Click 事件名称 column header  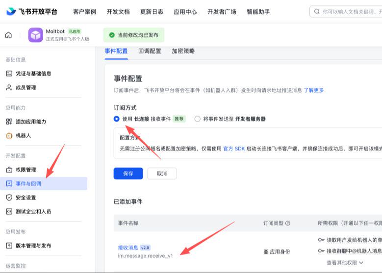(128, 223)
